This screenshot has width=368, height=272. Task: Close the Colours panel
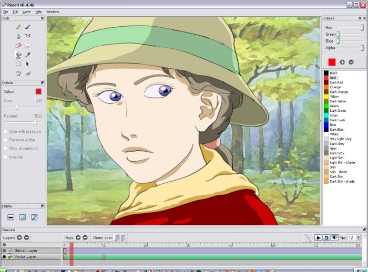[x=364, y=18]
